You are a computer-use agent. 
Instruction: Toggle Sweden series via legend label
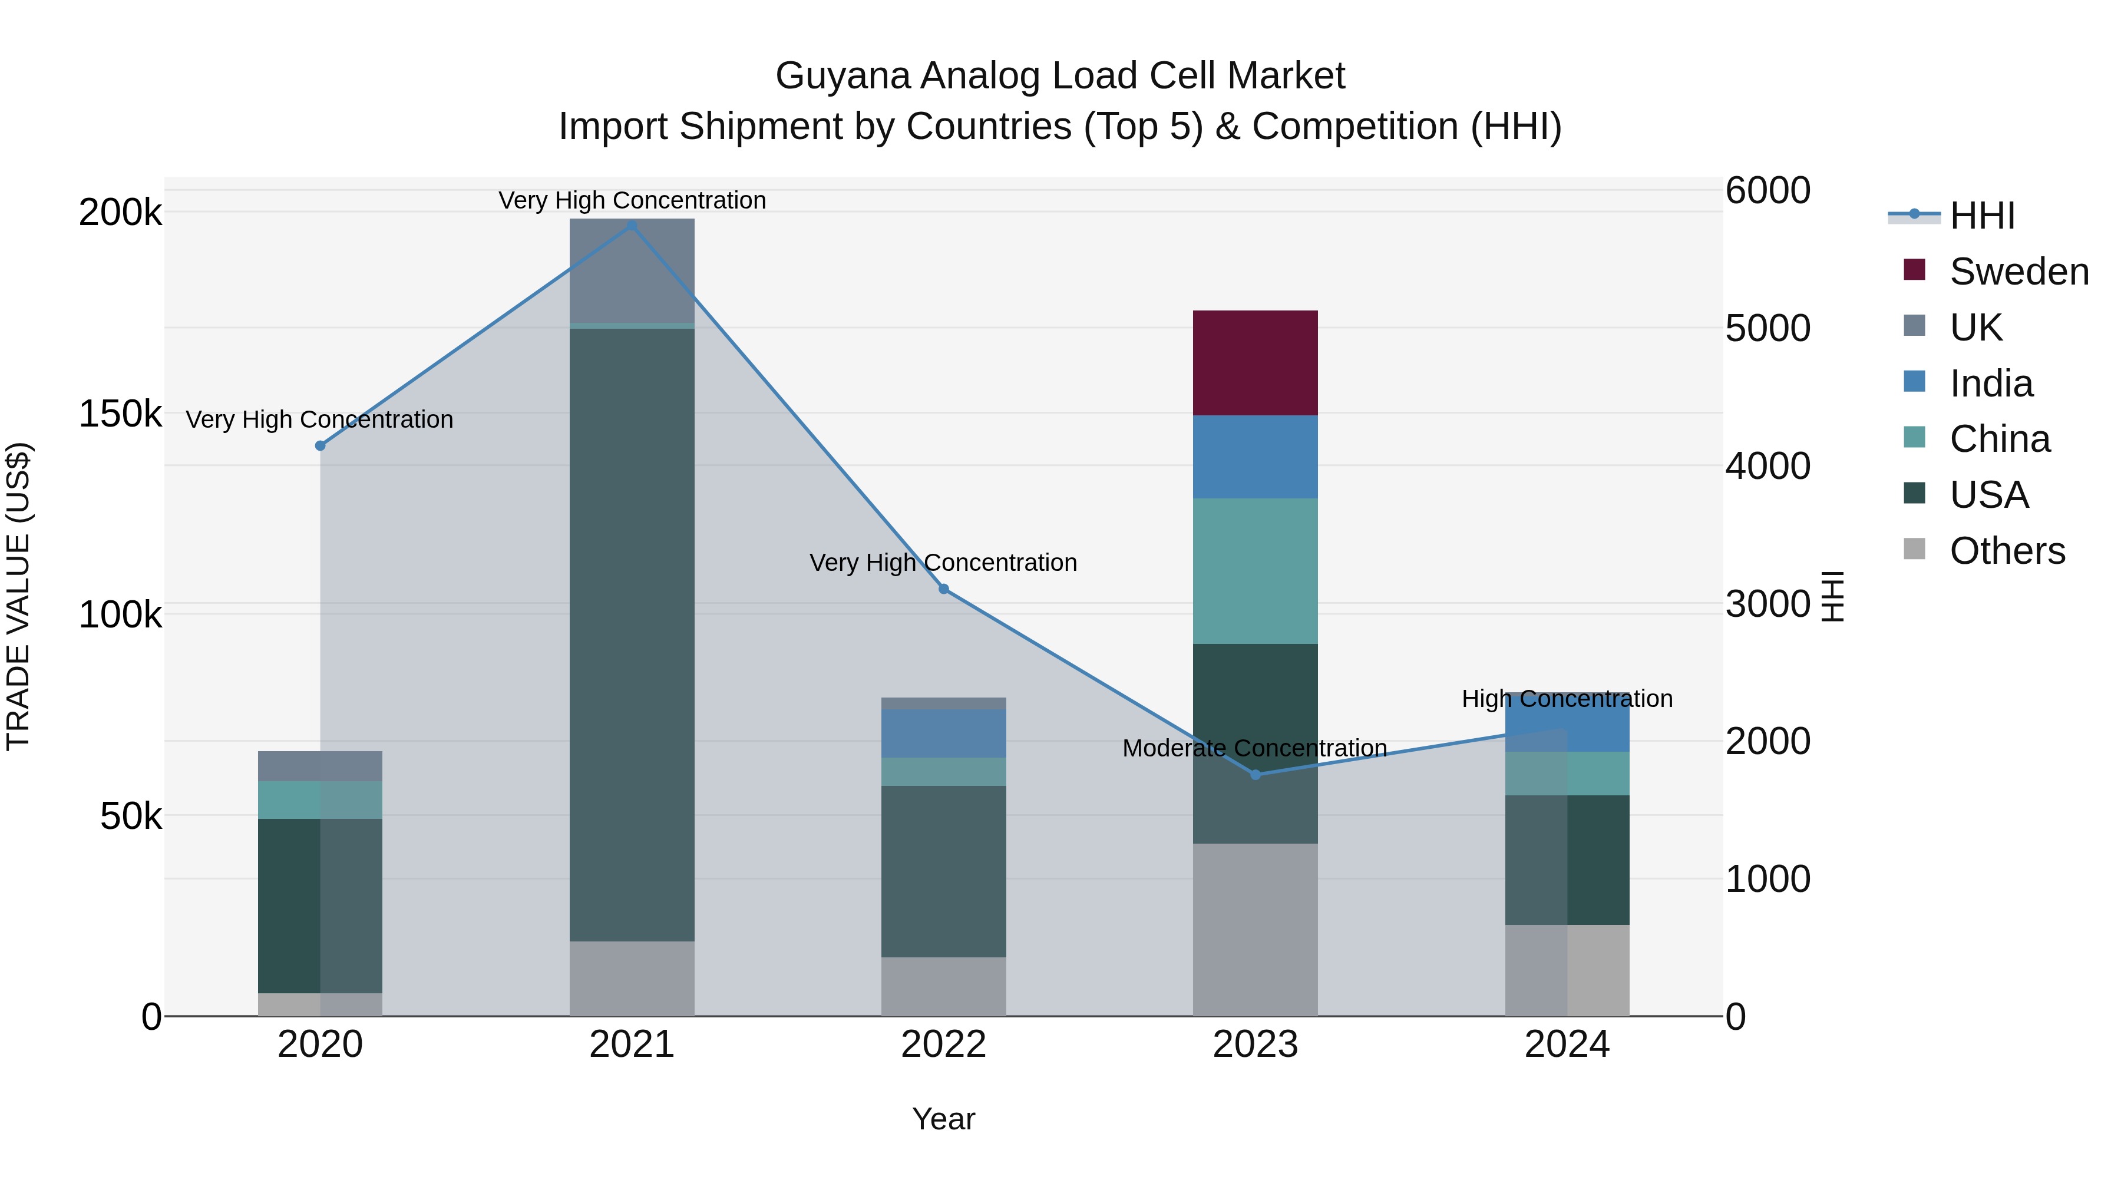pos(2019,272)
